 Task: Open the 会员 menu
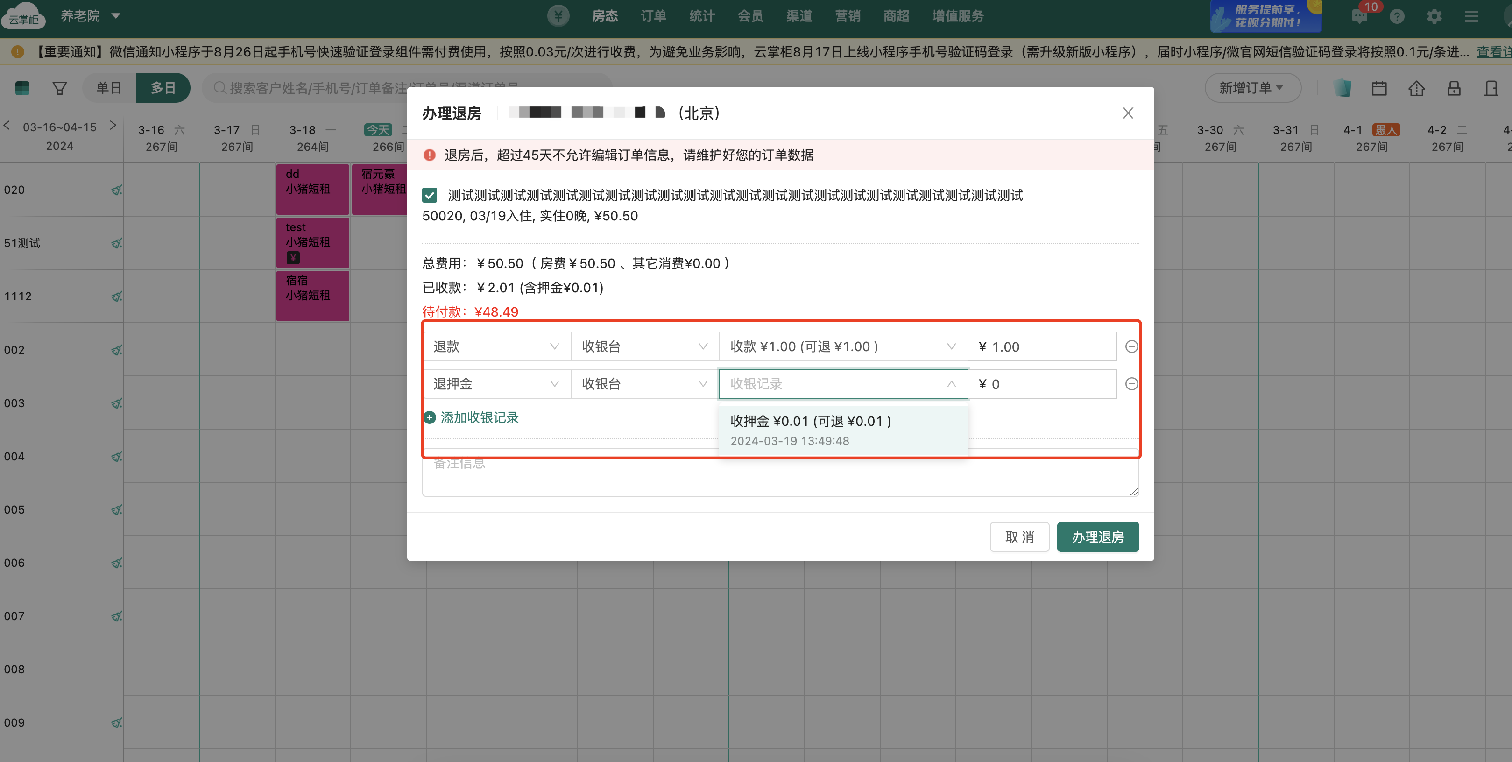coord(750,16)
